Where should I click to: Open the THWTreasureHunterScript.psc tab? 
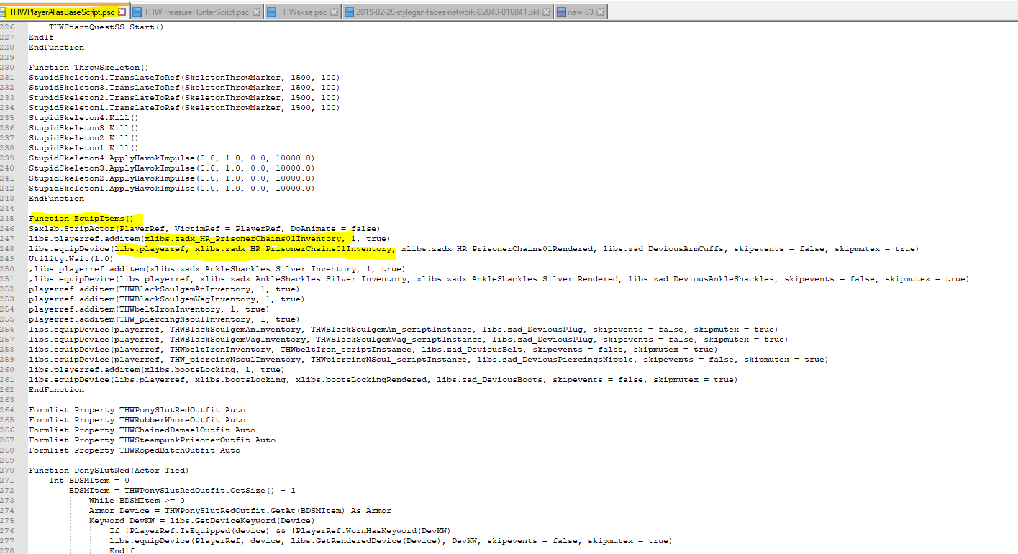click(x=196, y=12)
